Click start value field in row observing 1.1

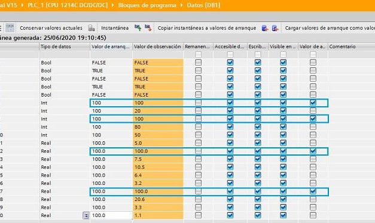111,215
